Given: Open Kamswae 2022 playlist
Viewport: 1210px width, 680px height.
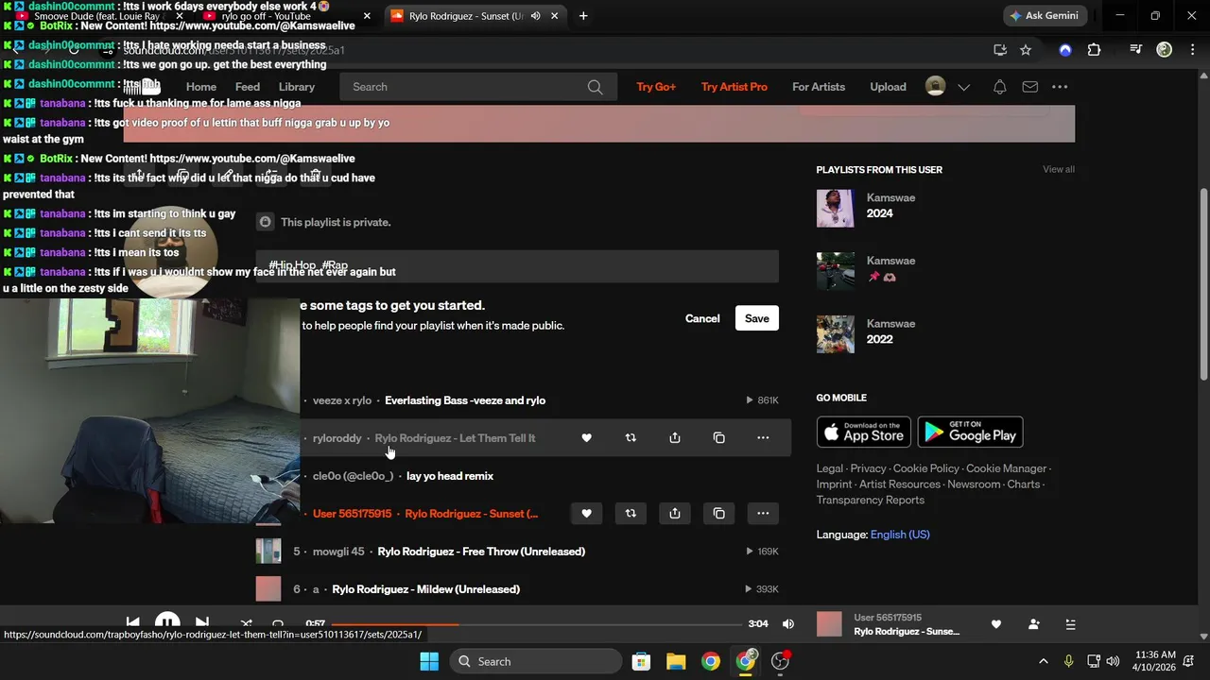Looking at the screenshot, I should click(x=879, y=339).
